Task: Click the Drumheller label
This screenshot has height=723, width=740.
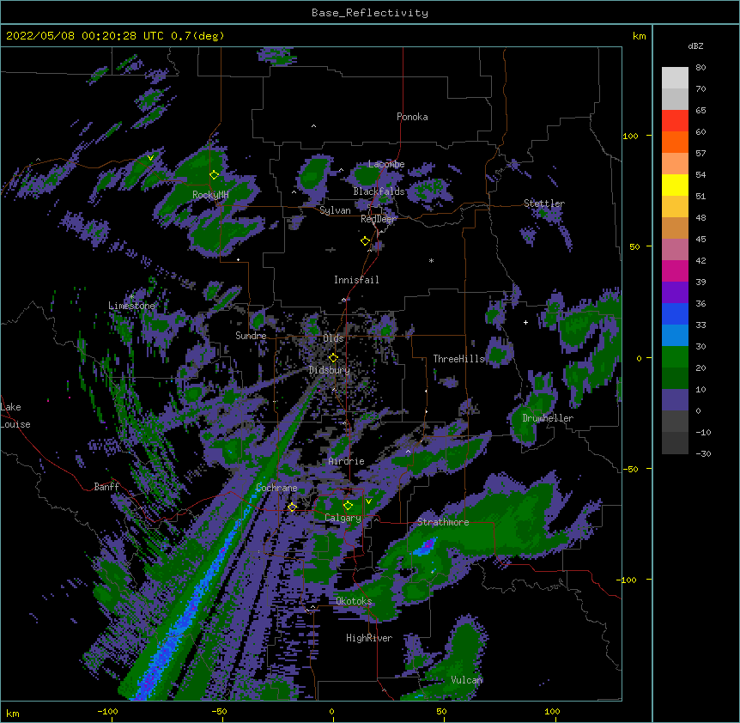Action: tap(548, 418)
